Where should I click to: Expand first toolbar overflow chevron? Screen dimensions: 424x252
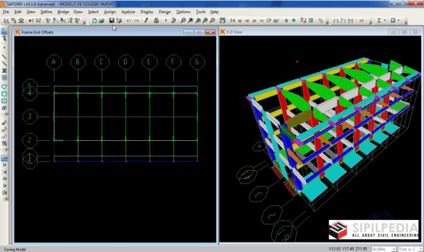click(84, 22)
